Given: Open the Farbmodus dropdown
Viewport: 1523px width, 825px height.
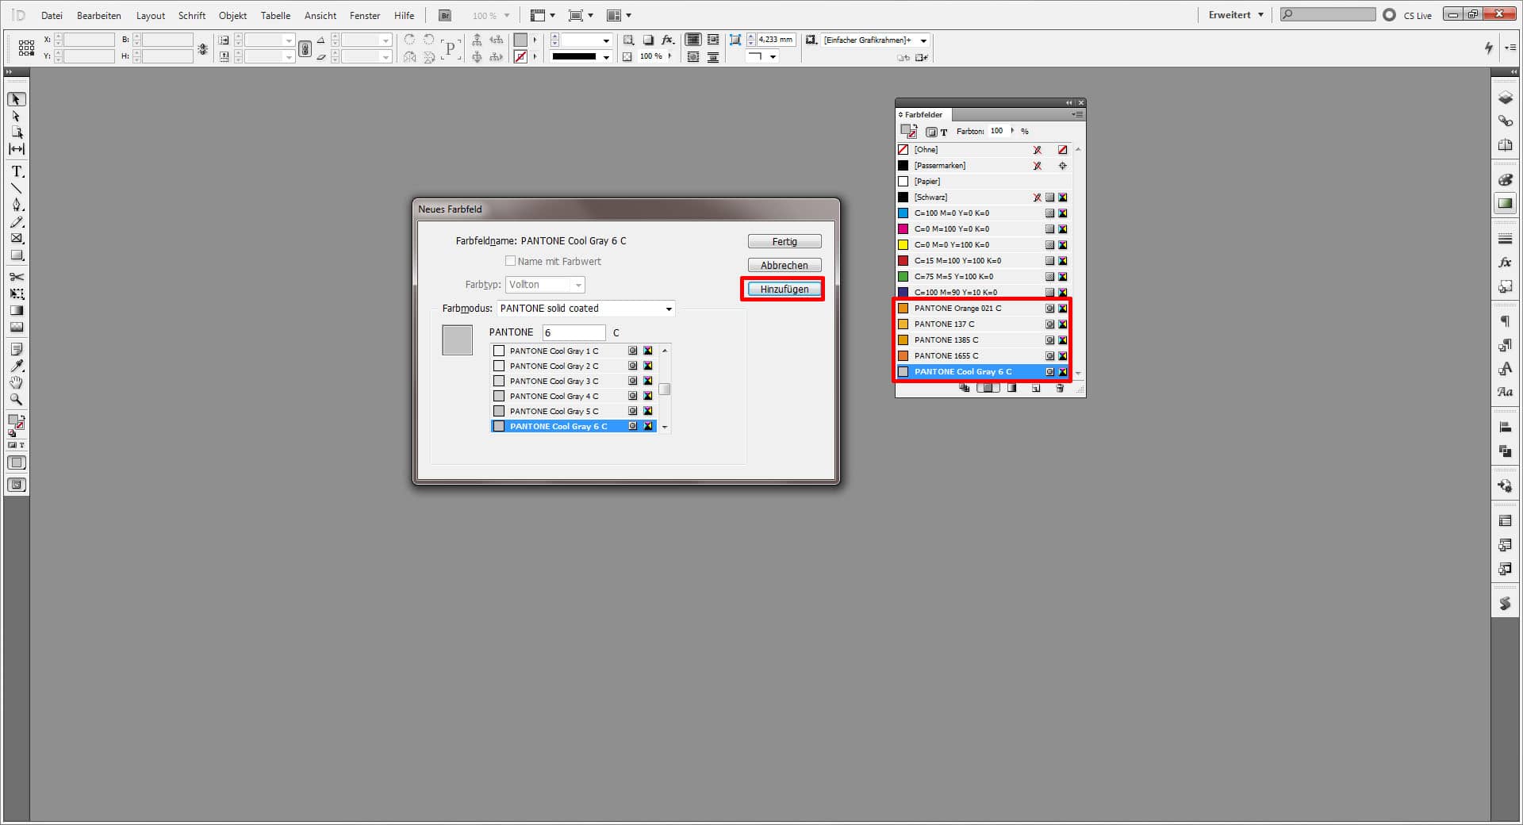Looking at the screenshot, I should tap(669, 309).
